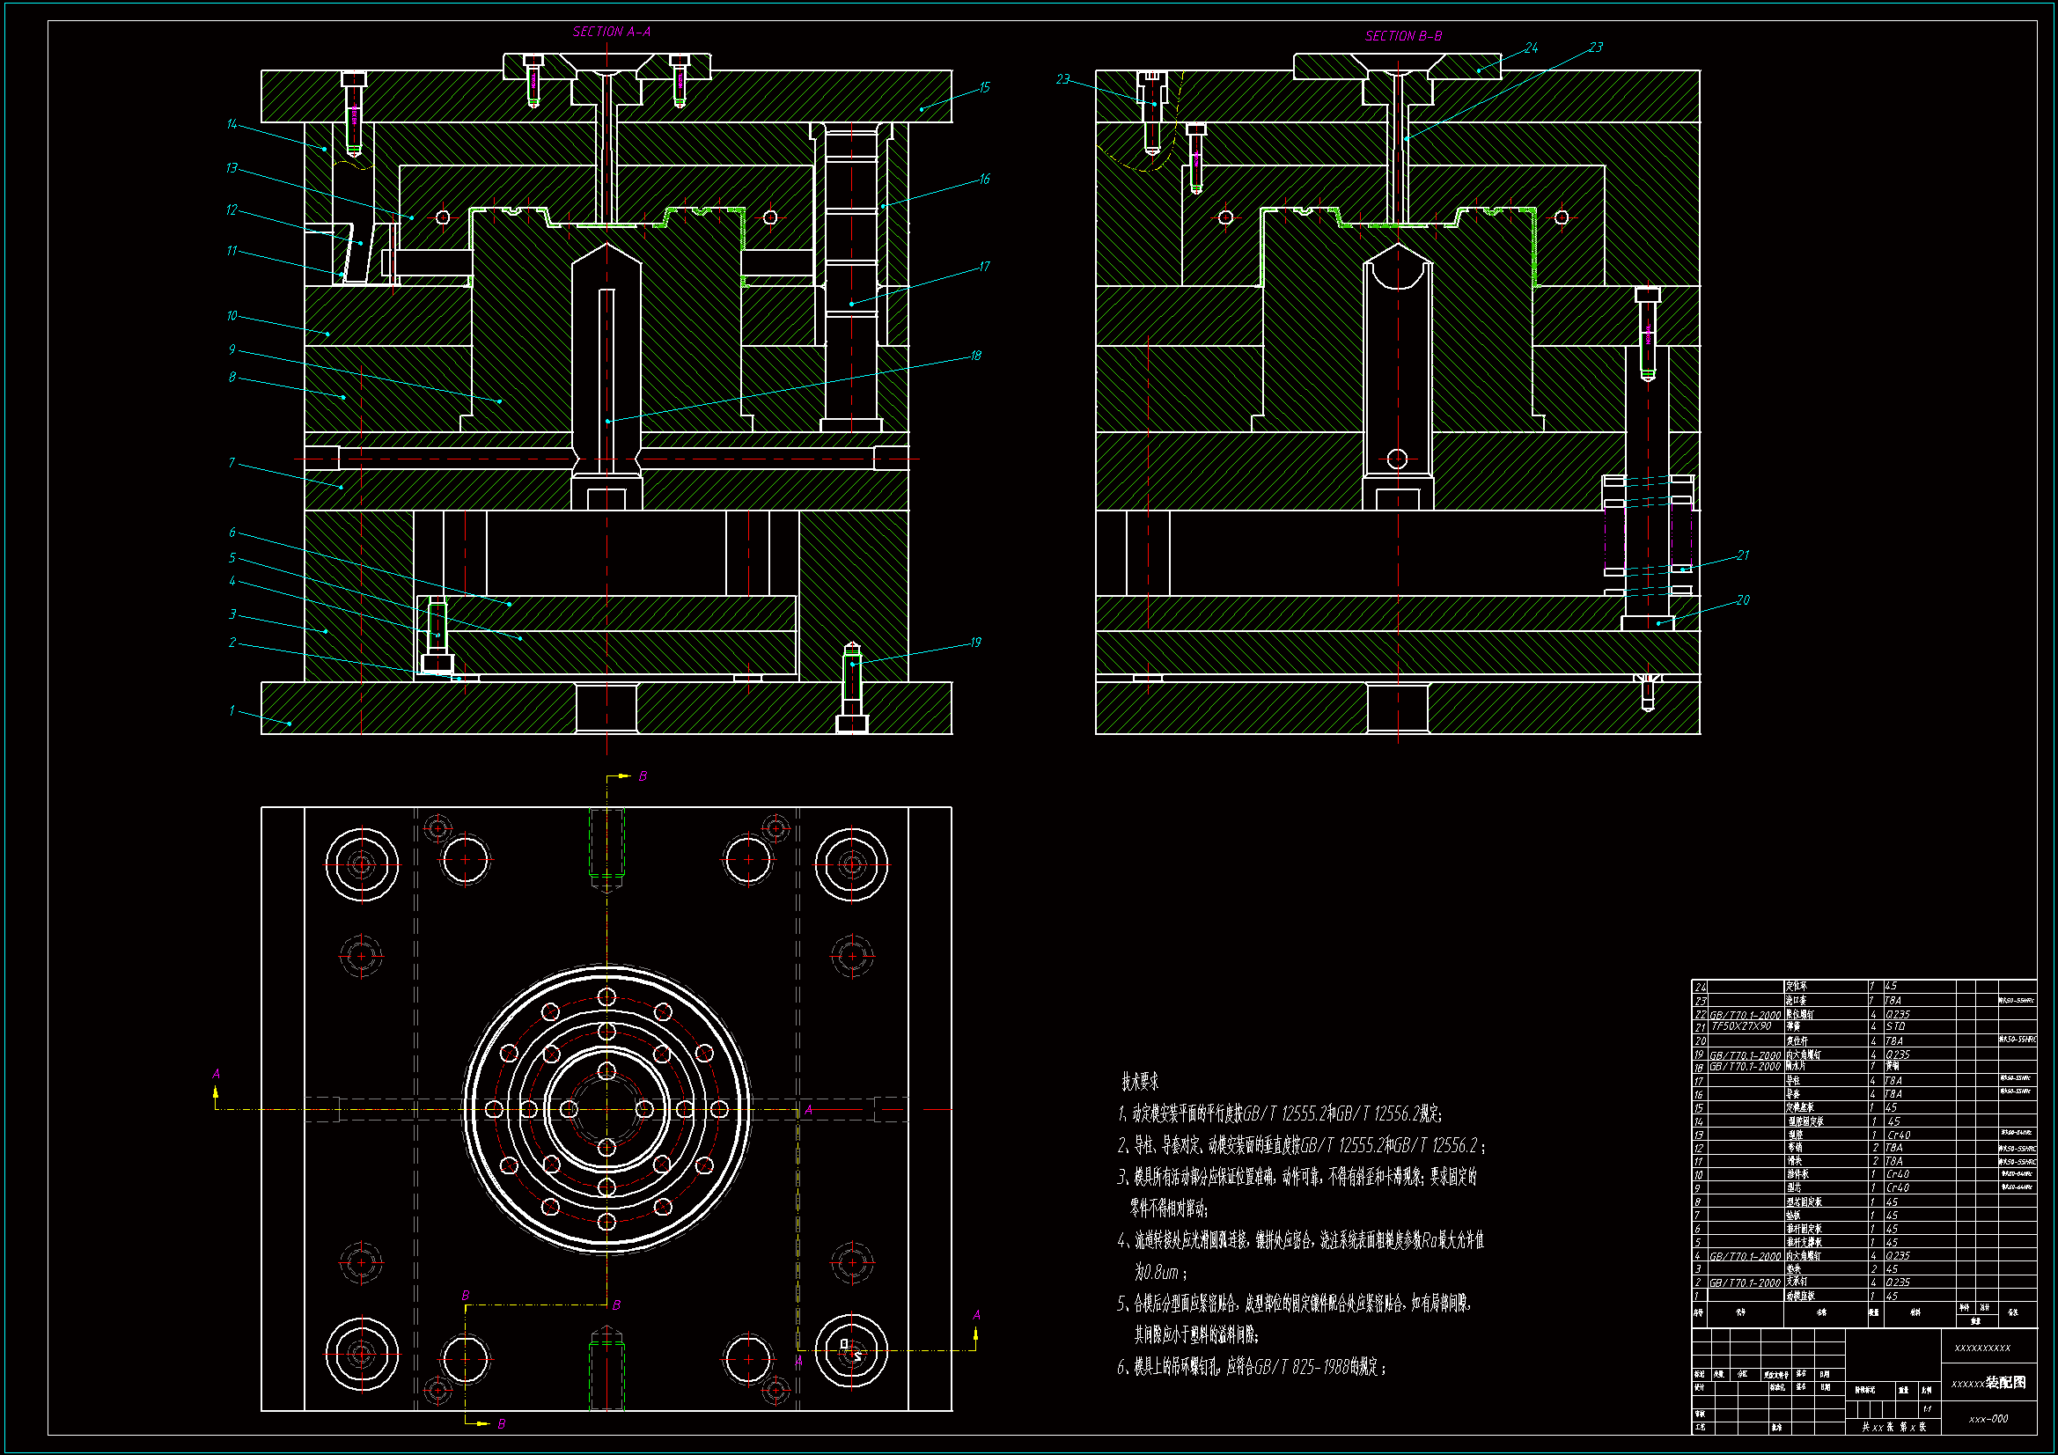Click the SECTION B-B view title

[1403, 36]
